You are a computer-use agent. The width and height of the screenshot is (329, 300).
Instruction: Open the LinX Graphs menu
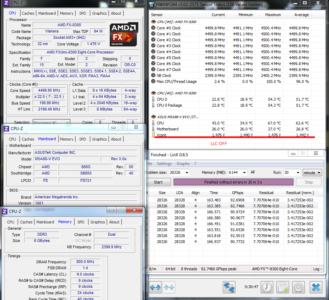[x=183, y=164]
